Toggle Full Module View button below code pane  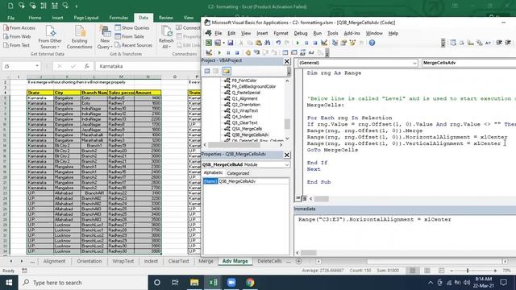coord(305,198)
